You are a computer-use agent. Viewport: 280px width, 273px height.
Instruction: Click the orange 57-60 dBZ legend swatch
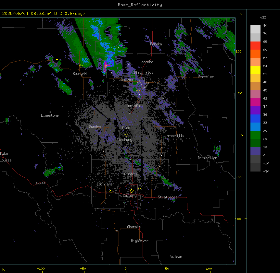pyautogui.click(x=255, y=53)
